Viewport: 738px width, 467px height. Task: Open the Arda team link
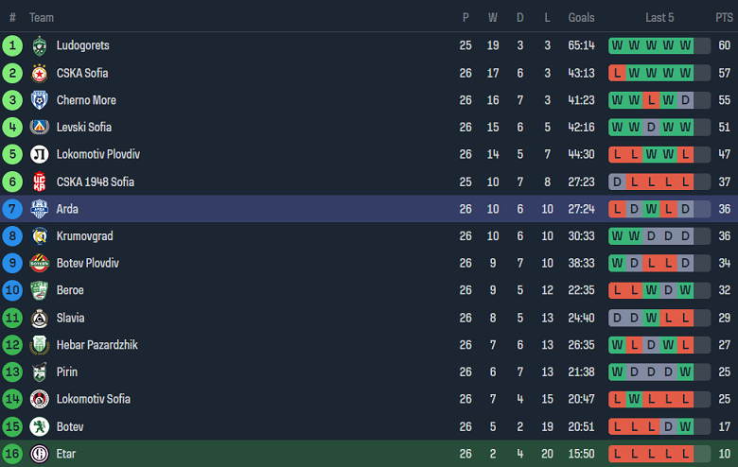67,209
